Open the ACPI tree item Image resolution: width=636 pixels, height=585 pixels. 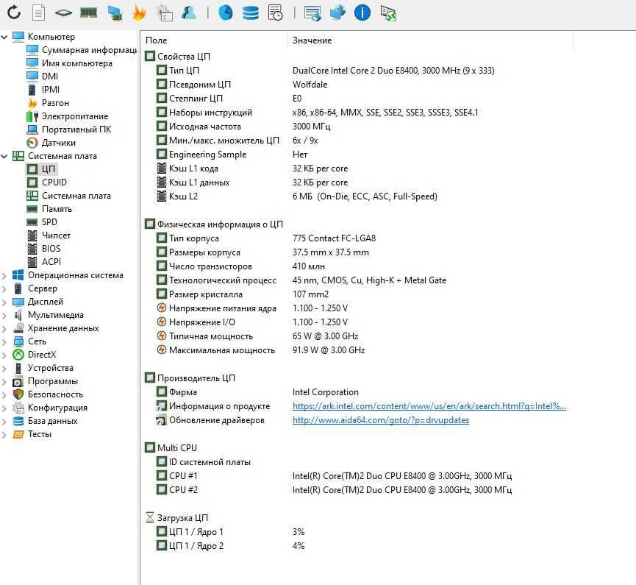51,262
